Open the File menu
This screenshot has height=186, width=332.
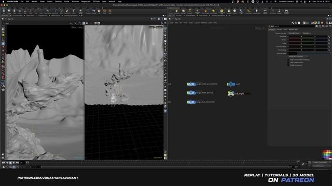[x=22, y=2]
